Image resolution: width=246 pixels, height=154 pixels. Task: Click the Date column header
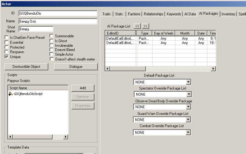[201, 33]
